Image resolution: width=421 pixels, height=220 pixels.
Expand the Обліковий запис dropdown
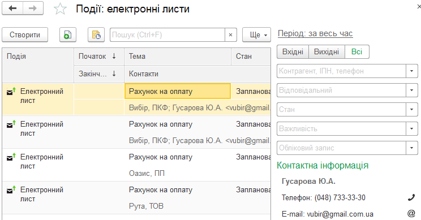tap(411, 148)
